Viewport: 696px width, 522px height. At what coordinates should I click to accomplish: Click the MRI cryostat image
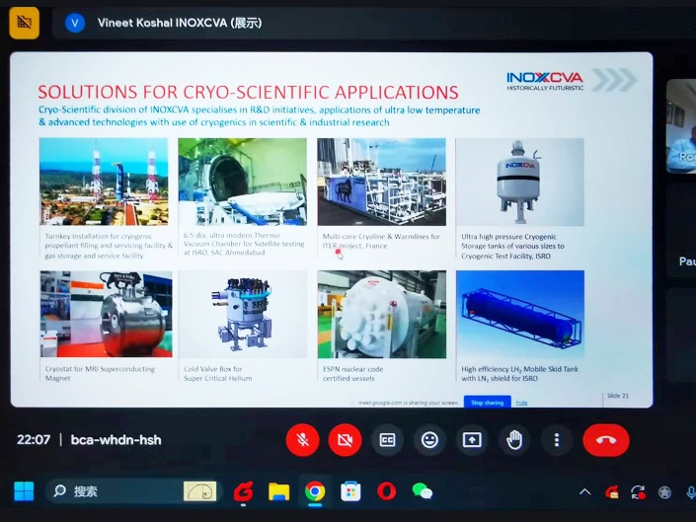106,314
